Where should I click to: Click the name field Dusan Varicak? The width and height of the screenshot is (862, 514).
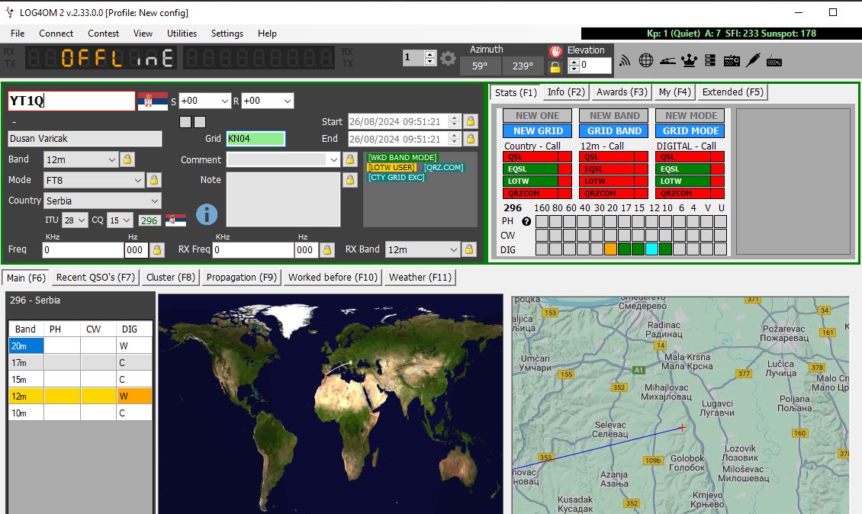point(85,139)
